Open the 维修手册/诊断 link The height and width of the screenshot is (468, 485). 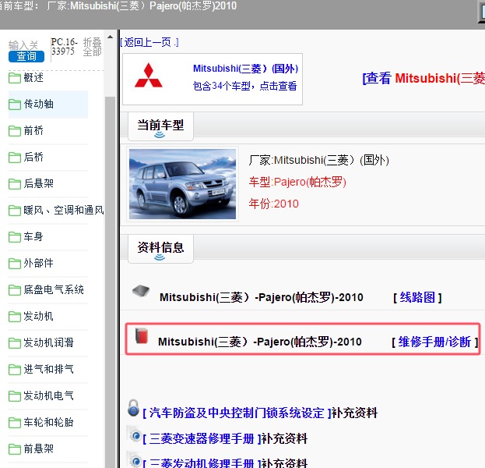[434, 342]
